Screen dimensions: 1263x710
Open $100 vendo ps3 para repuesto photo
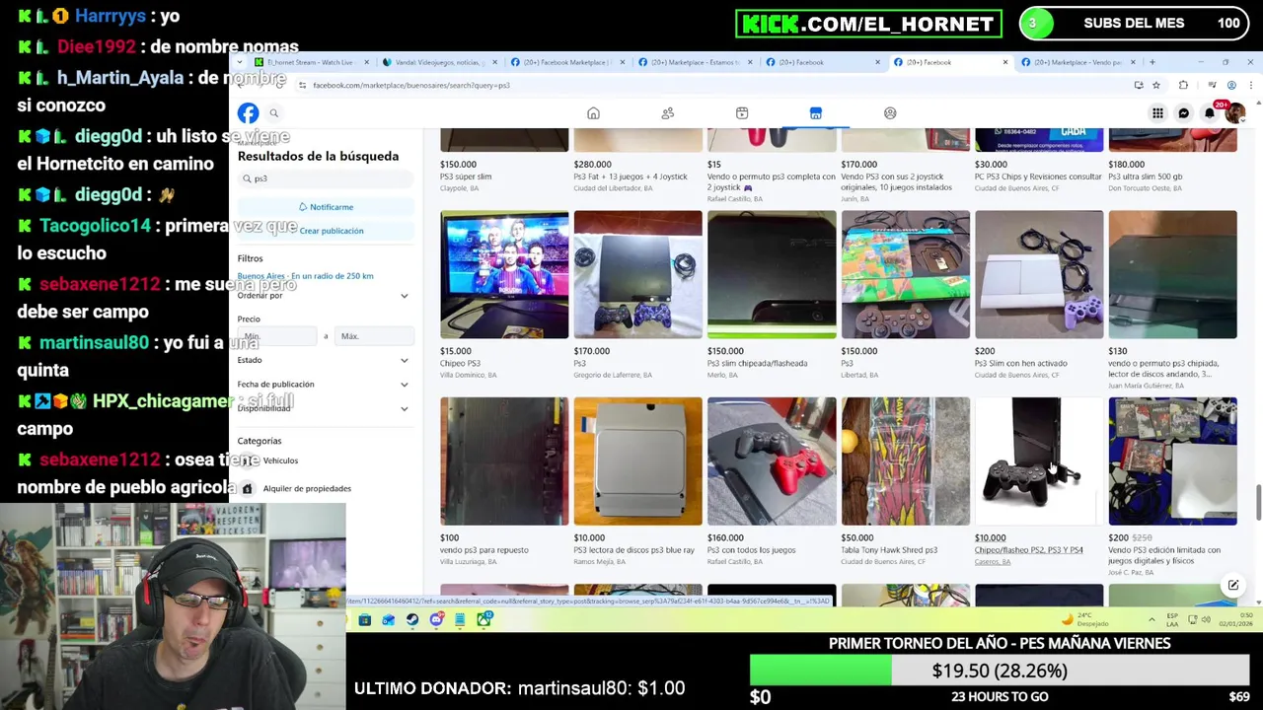pyautogui.click(x=504, y=461)
